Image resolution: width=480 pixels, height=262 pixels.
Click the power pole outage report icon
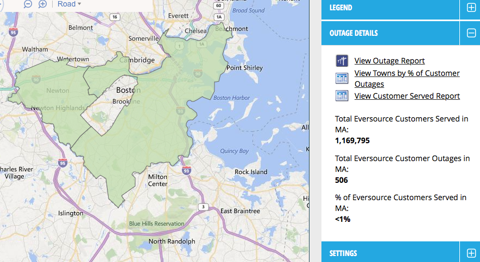(342, 61)
